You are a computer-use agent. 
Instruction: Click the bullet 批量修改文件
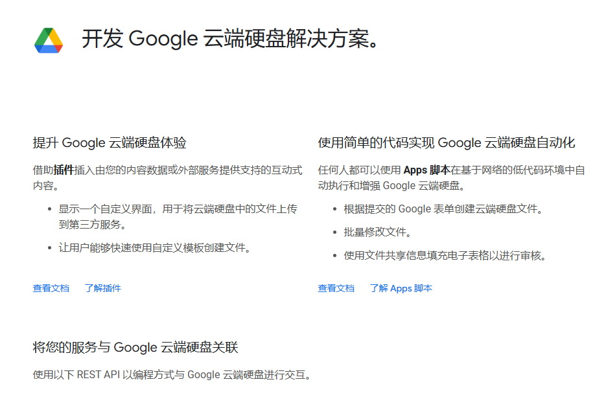coord(378,232)
